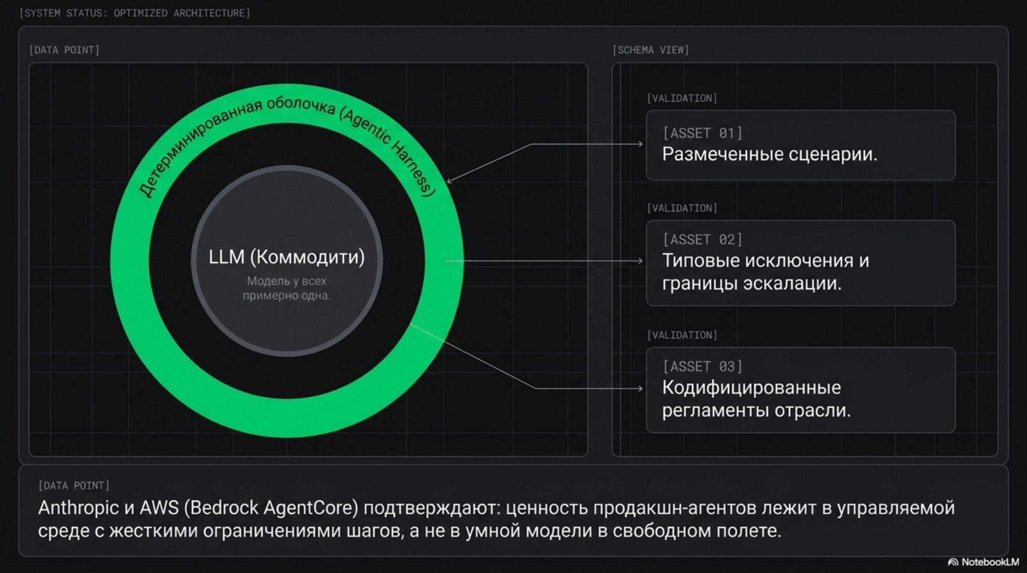Screen dimensions: 1027x573
Task: Click the '[ASSET 03]' tag
Action: click(x=702, y=366)
